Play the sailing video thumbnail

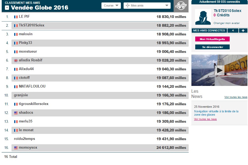(x=219, y=70)
